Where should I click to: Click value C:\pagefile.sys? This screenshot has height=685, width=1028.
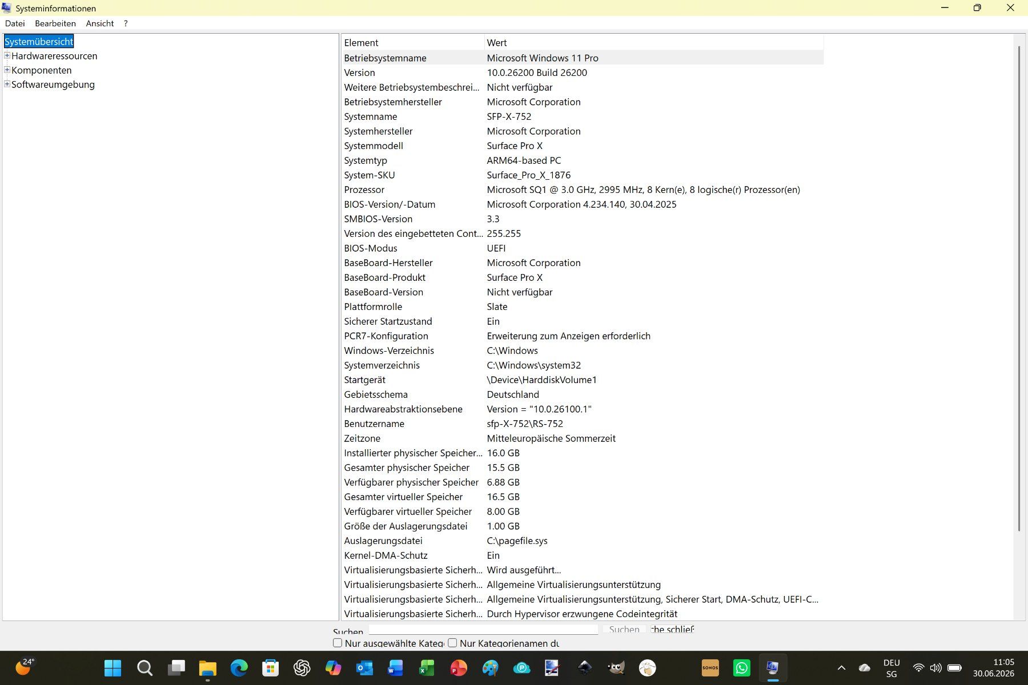coord(517,541)
